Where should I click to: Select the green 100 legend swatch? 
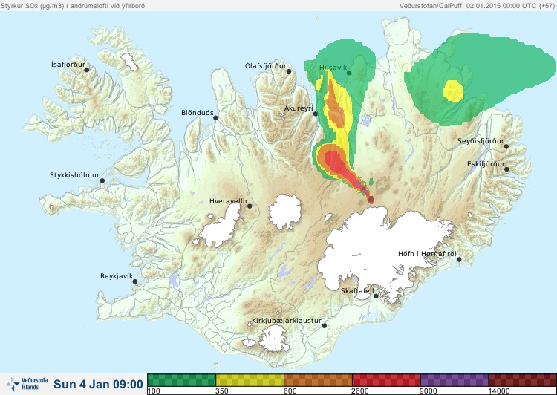pyautogui.click(x=181, y=380)
